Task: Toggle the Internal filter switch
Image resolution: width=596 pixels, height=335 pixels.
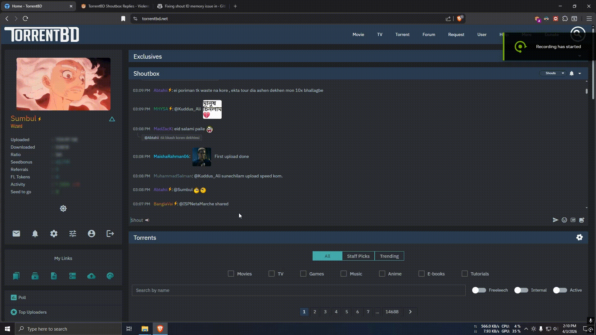Action: tap(521, 290)
